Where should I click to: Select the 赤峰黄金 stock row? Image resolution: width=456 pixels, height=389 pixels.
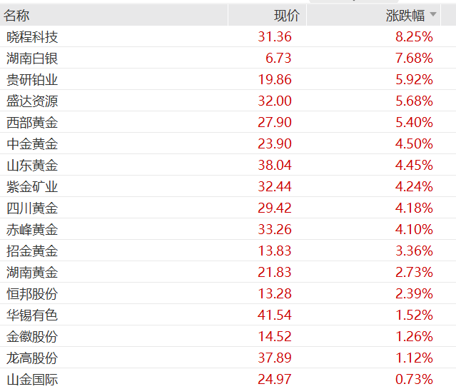pyautogui.click(x=32, y=229)
